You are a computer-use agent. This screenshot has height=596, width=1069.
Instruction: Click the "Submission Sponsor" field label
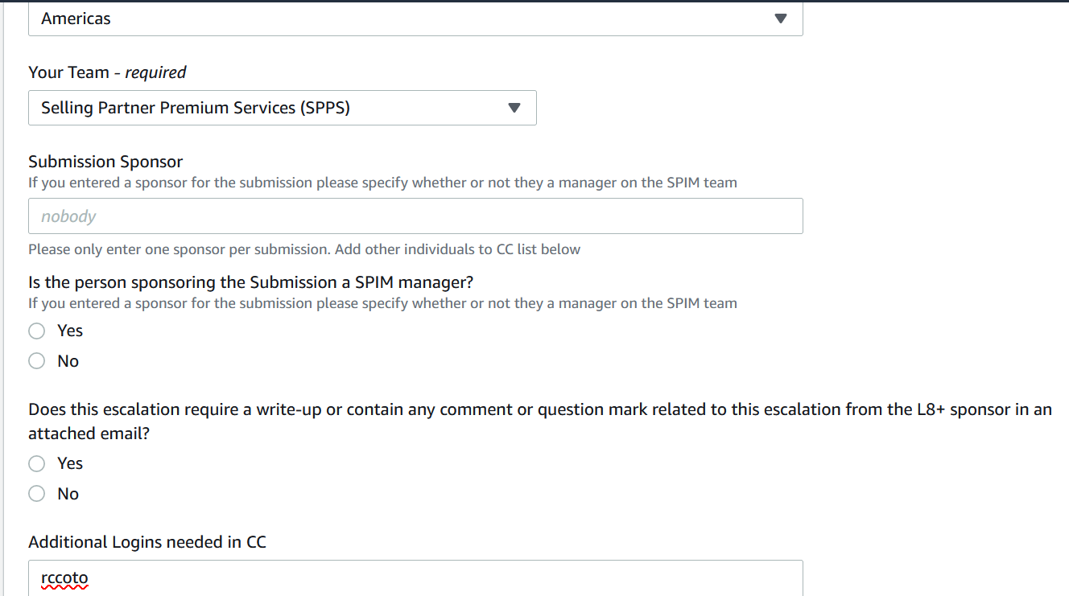pos(105,162)
